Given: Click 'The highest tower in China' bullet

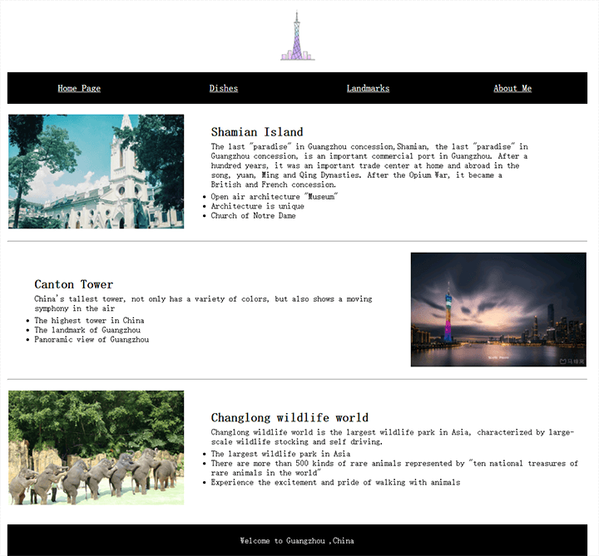Looking at the screenshot, I should pyautogui.click(x=89, y=321).
